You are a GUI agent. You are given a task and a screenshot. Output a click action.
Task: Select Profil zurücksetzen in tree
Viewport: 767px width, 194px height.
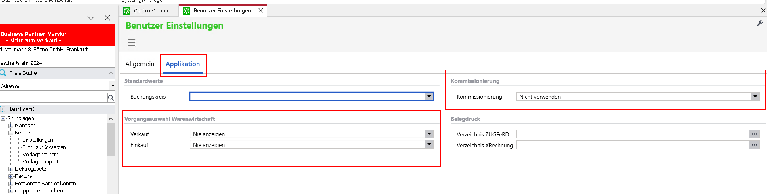(44, 147)
